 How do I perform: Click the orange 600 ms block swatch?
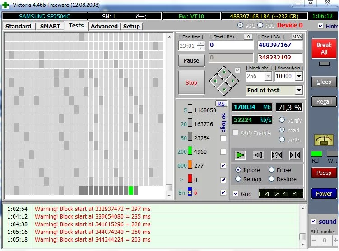[190, 164]
